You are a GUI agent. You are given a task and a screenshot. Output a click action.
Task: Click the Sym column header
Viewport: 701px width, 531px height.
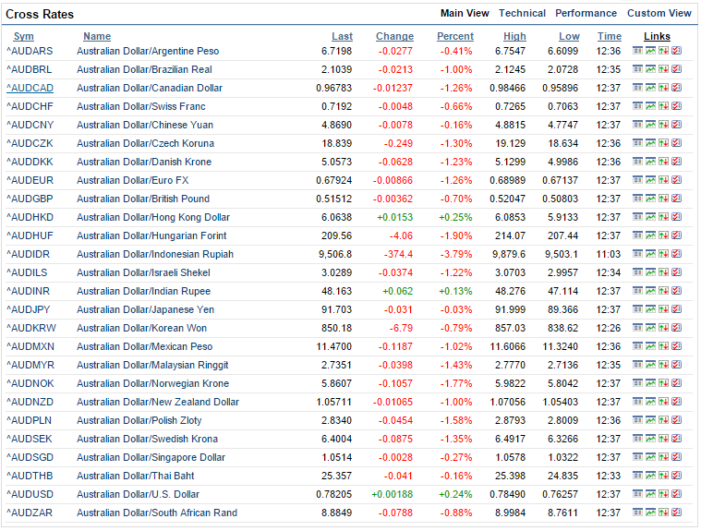point(23,37)
